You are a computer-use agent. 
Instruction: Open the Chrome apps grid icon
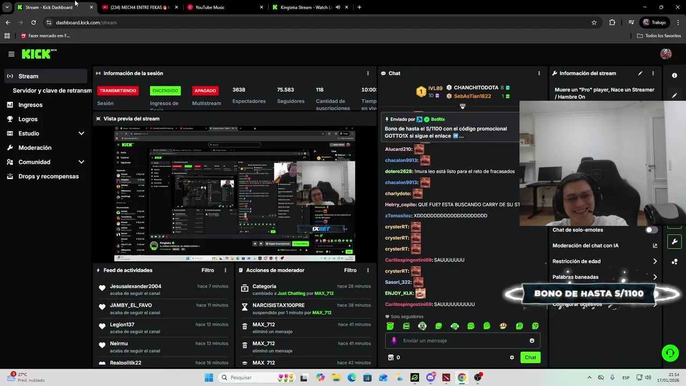point(7,36)
